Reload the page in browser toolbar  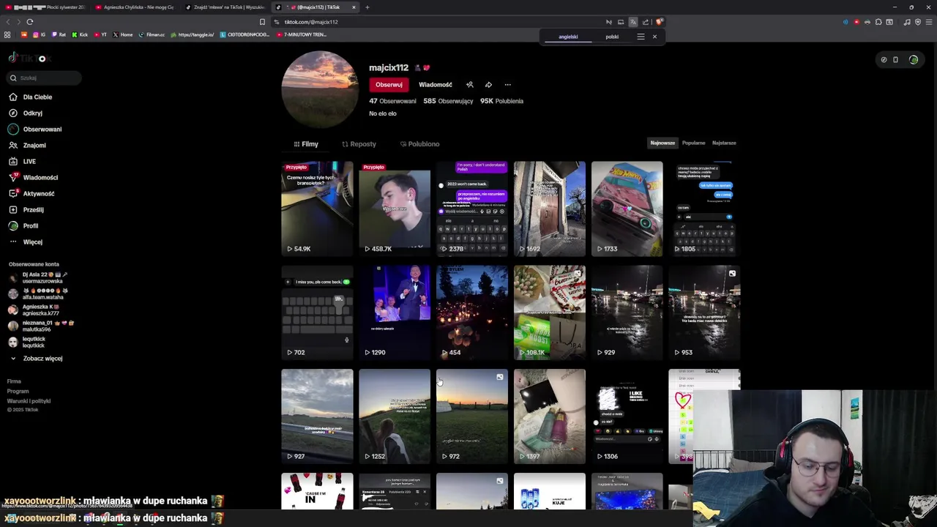(30, 22)
